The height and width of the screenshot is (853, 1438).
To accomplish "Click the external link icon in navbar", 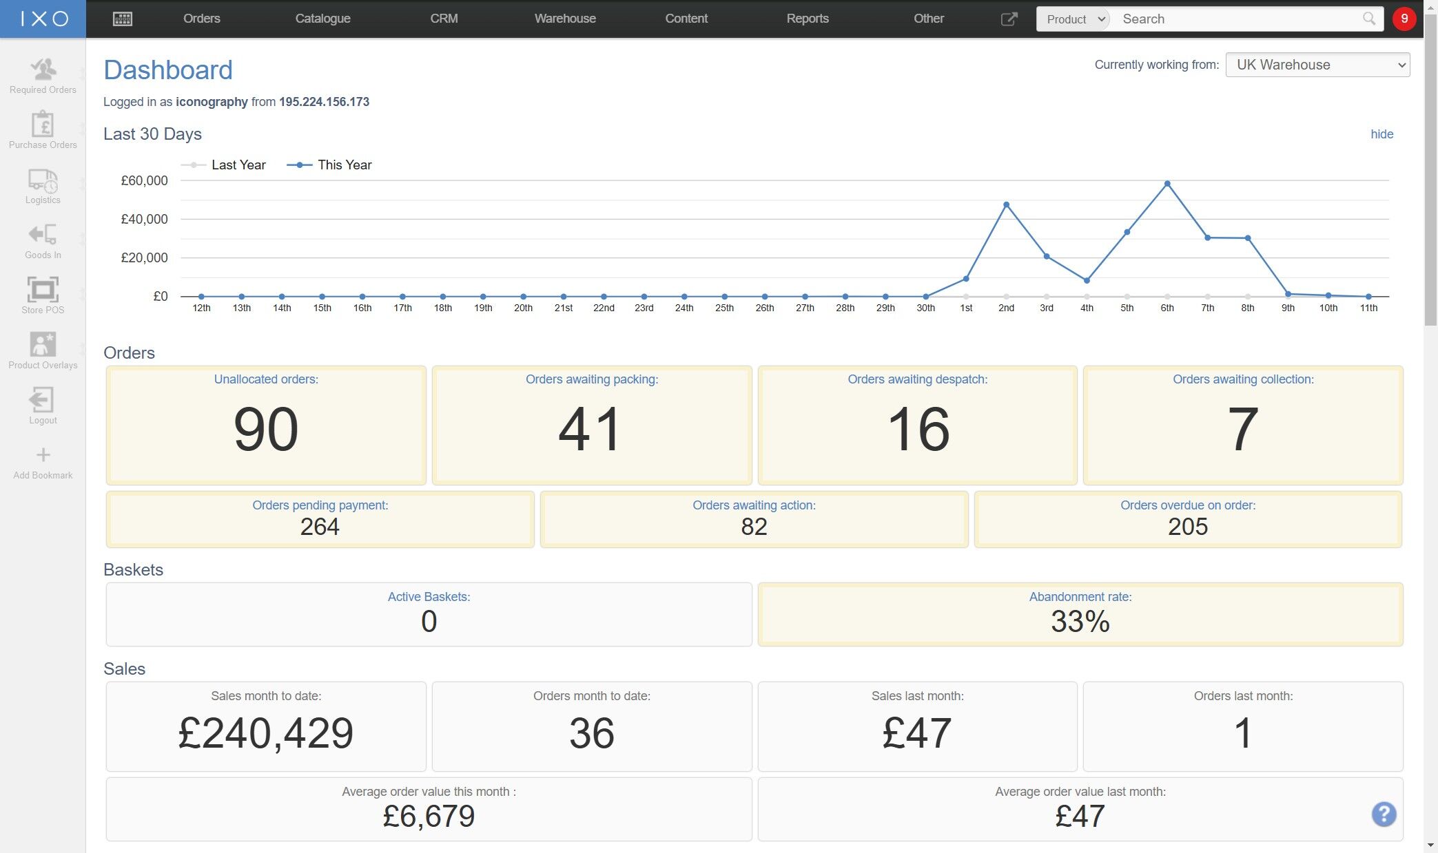I will (1009, 19).
